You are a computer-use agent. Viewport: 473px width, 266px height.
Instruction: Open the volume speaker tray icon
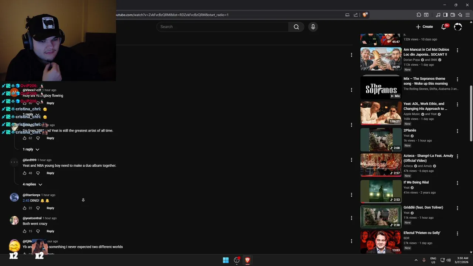[449, 260]
